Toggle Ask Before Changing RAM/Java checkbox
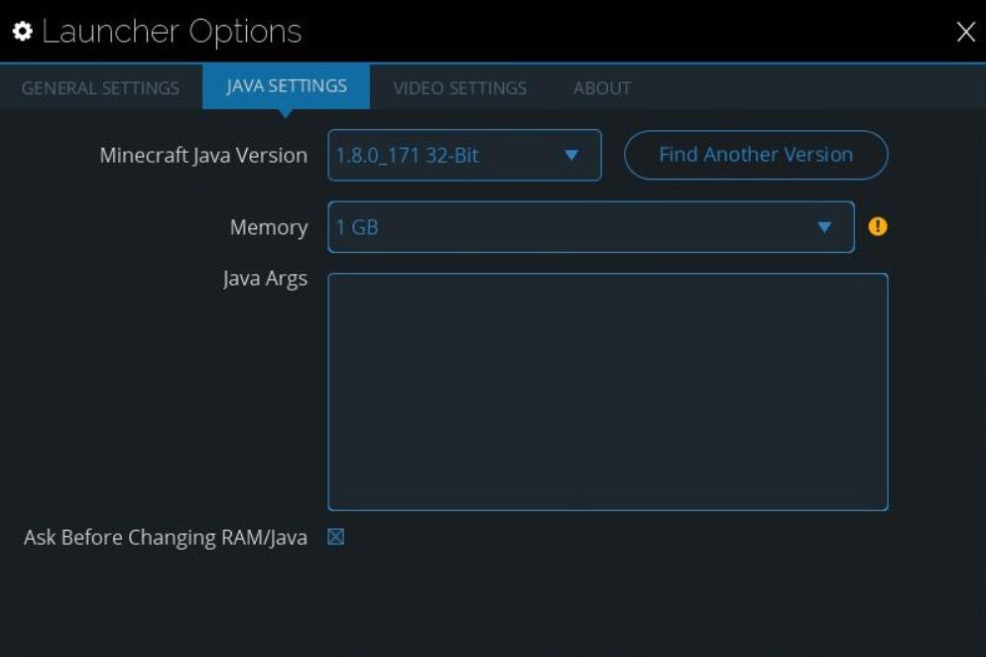Screen dimensions: 986x657 click(336, 537)
